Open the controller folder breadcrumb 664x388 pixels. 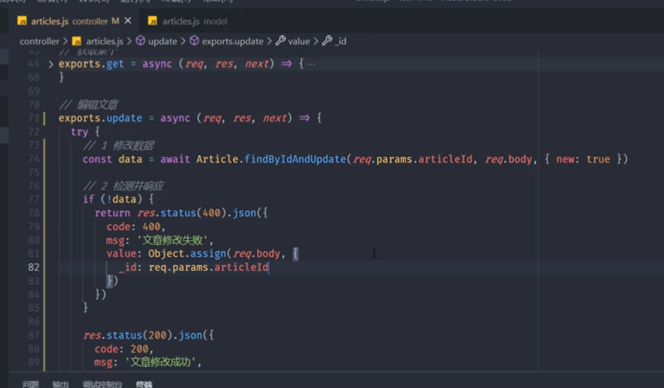(39, 41)
